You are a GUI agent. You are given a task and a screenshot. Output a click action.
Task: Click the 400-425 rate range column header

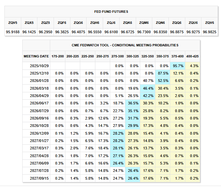click(x=193, y=56)
